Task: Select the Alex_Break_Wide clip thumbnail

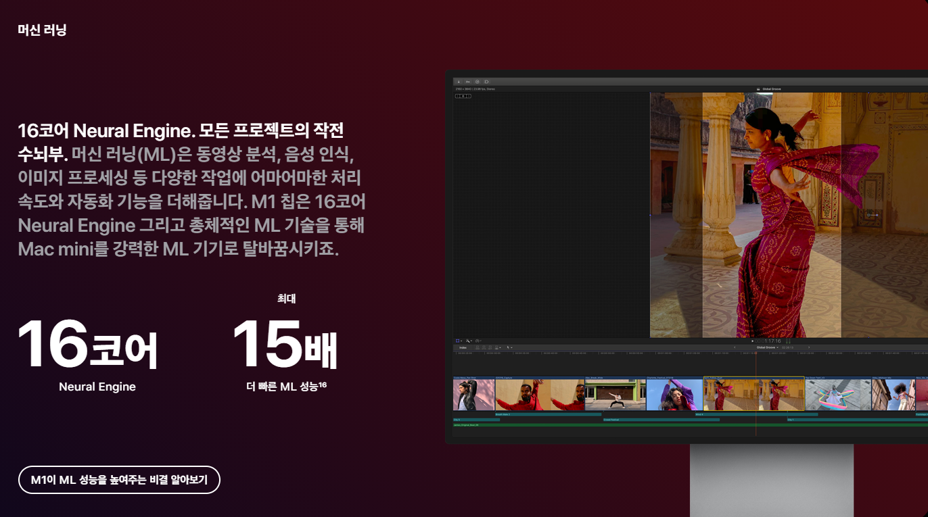Action: point(616,394)
